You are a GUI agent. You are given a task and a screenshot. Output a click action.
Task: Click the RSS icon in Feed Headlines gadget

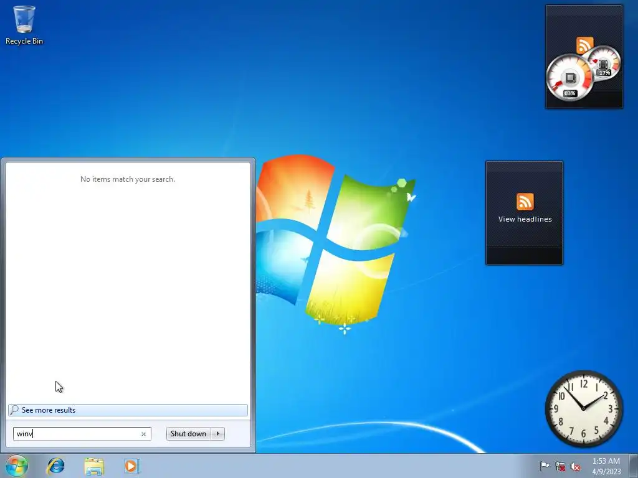pyautogui.click(x=525, y=202)
